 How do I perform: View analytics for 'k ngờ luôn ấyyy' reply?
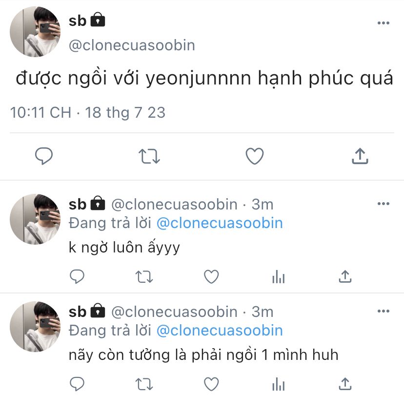click(x=278, y=276)
